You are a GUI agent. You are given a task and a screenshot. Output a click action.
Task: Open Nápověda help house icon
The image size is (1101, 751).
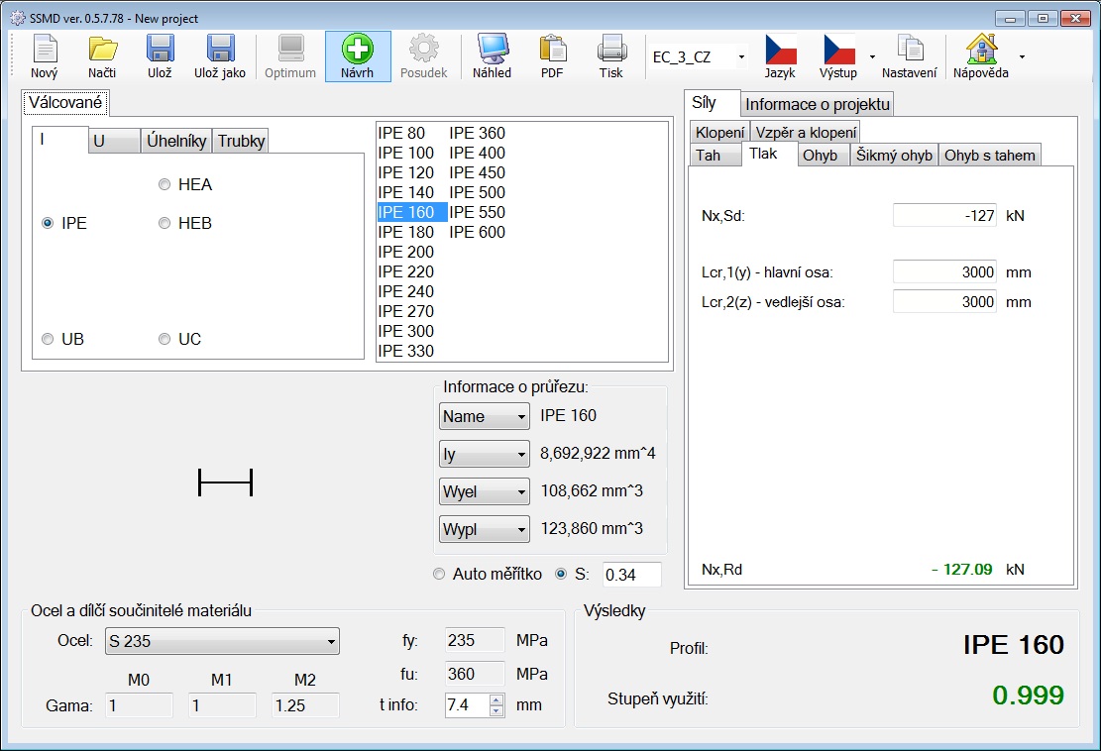pyautogui.click(x=981, y=50)
